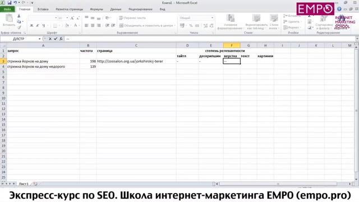Screen dimensions: 359x202
Task: Click in the Name Box showing ДЛСТР
Action: click(19, 39)
